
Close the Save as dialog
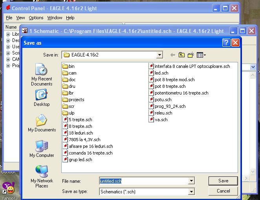point(235,43)
